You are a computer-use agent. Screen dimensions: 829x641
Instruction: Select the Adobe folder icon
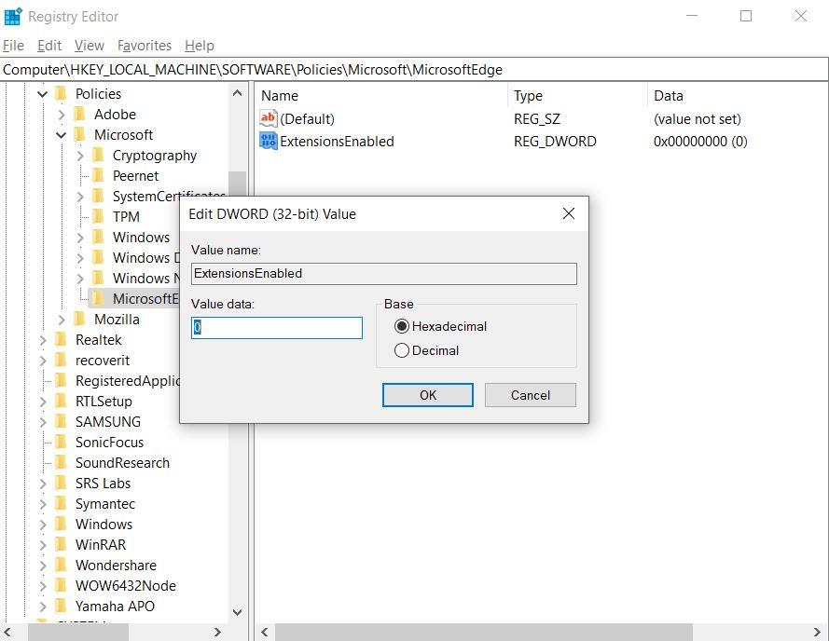point(80,115)
